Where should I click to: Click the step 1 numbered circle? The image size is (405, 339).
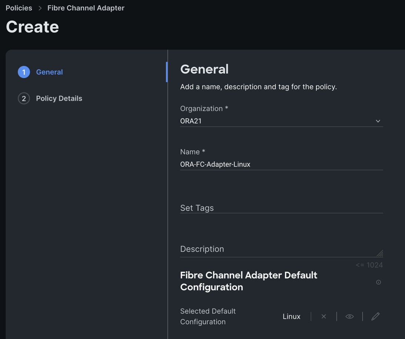(24, 72)
